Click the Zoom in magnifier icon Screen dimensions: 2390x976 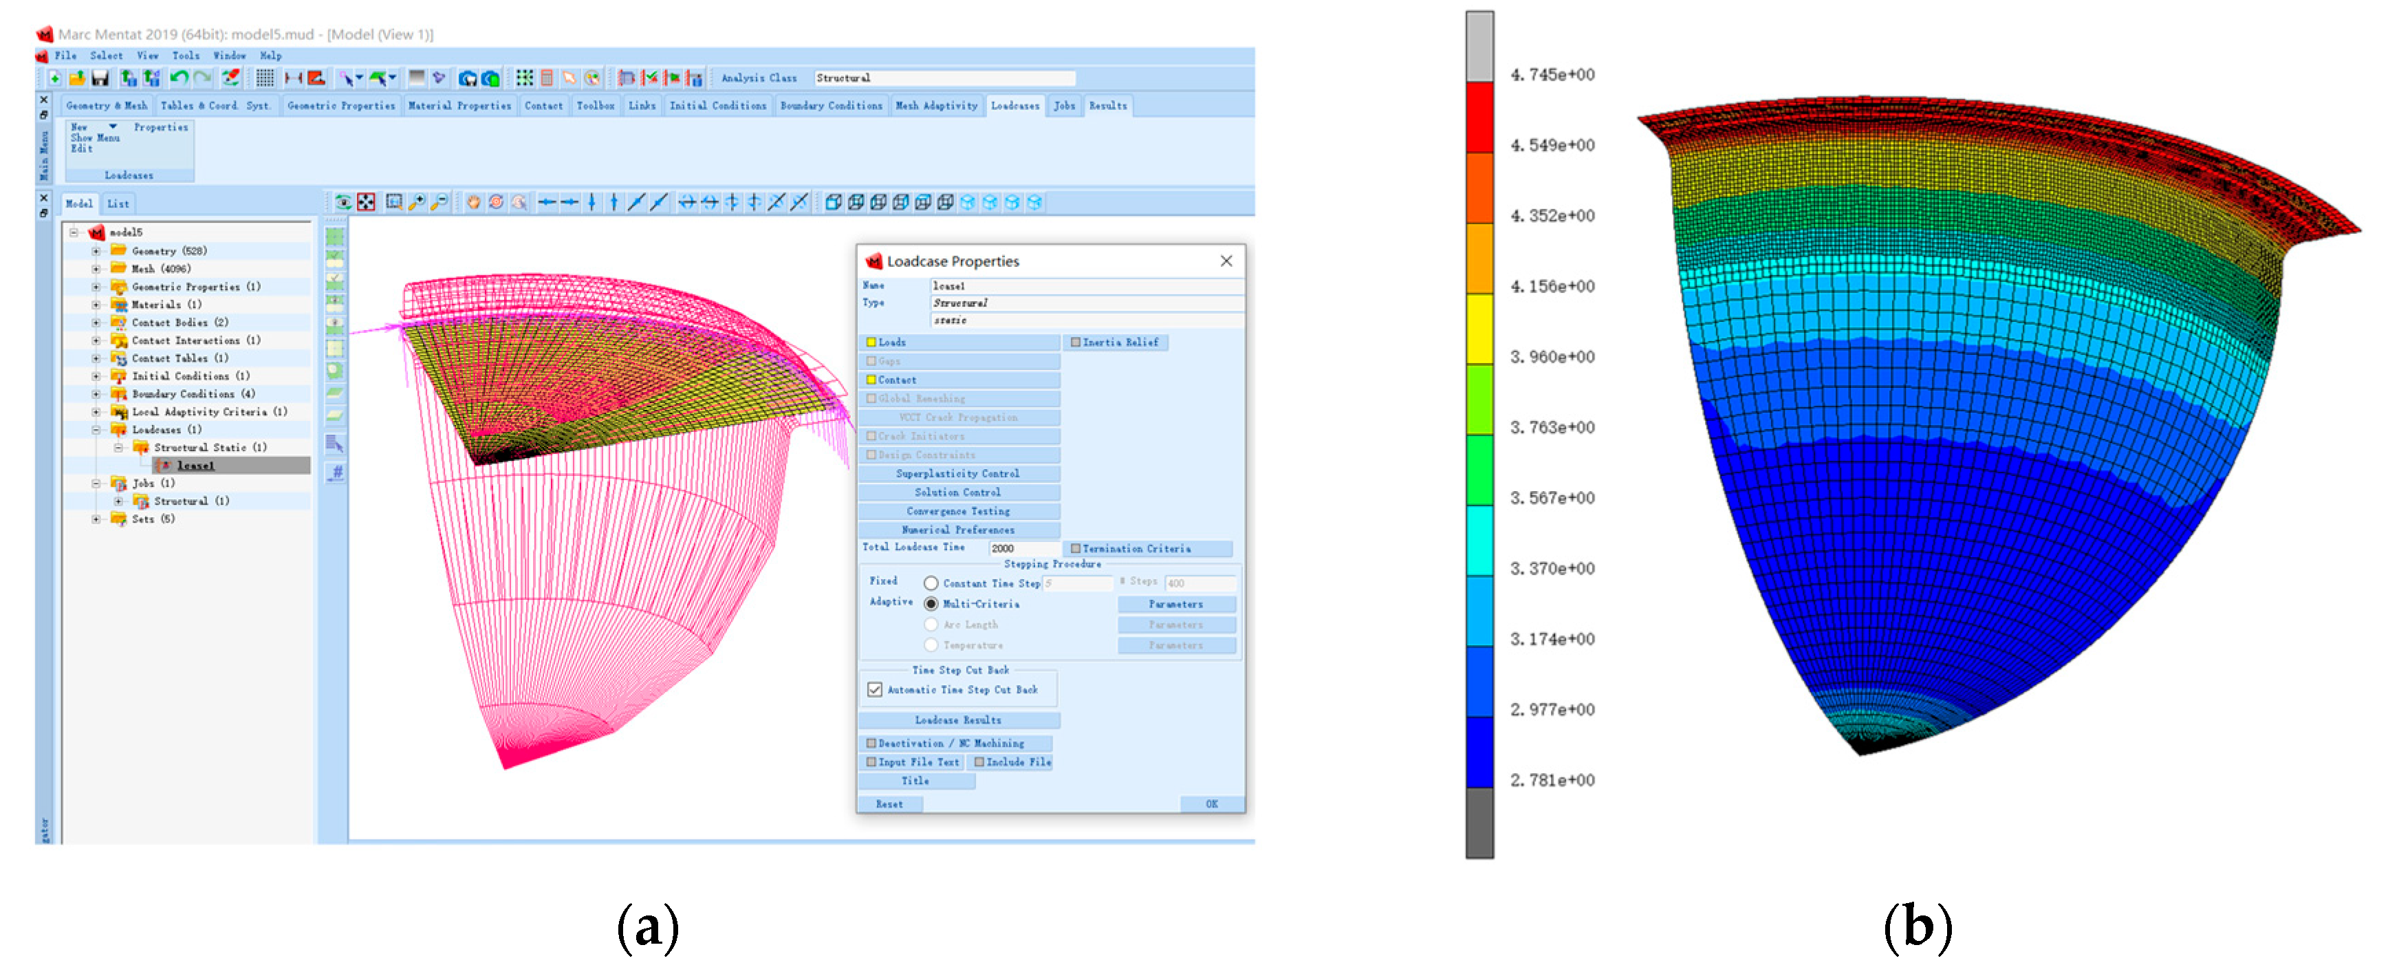(x=417, y=202)
